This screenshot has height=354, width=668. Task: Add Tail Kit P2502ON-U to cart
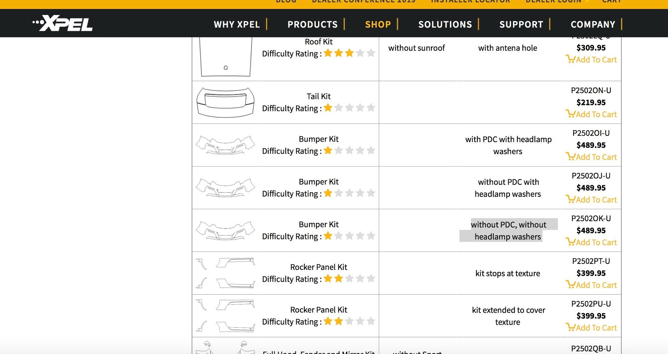(591, 114)
